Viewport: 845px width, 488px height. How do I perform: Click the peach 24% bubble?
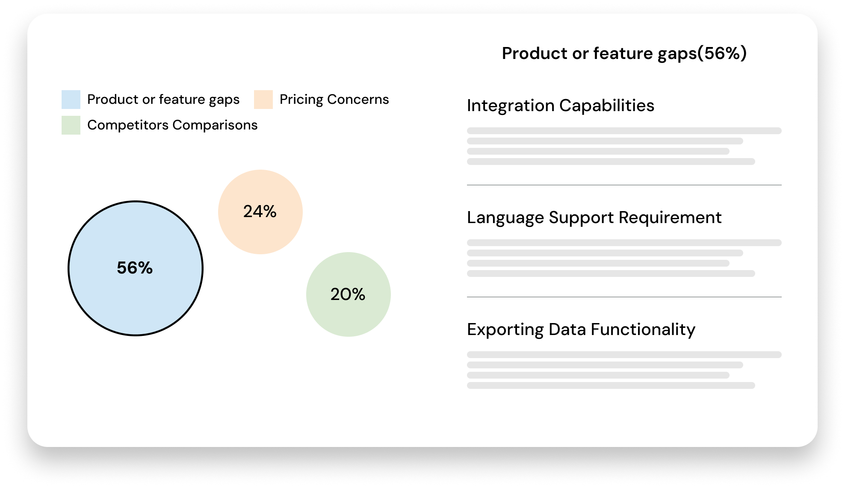point(260,212)
